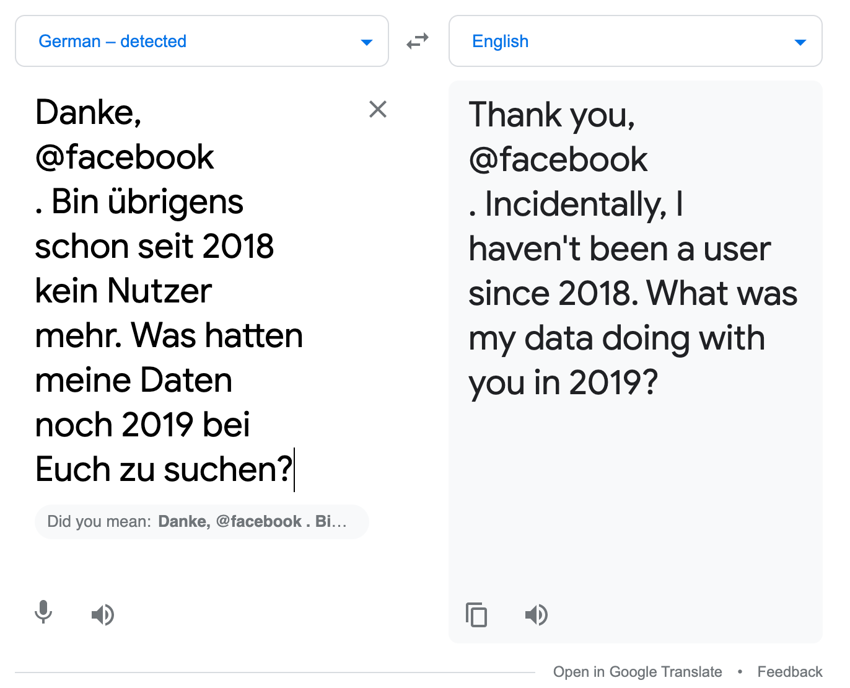Click the word "Nutzer" in the source text
Screen dimensions: 850x688
tap(157, 291)
